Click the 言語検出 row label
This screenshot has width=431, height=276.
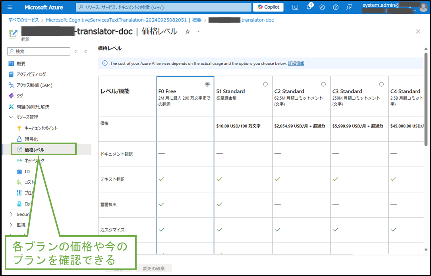point(108,205)
